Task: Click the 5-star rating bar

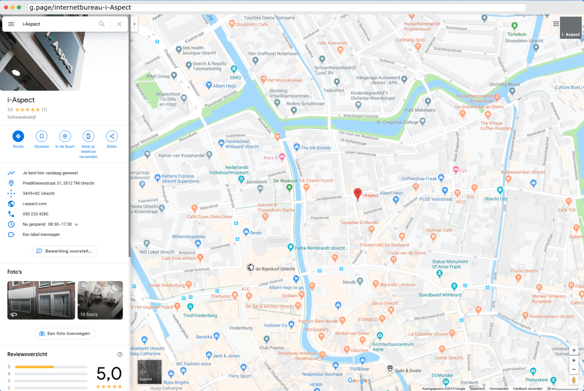Action: [51, 367]
